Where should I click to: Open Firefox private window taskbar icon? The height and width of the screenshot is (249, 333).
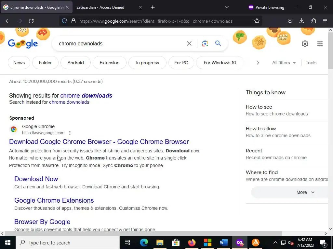pyautogui.click(x=240, y=243)
